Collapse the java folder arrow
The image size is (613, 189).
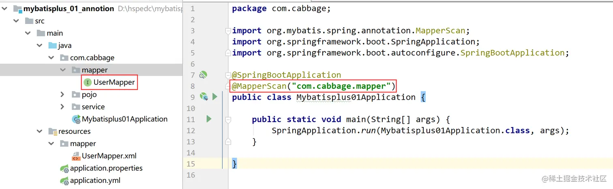[39, 45]
